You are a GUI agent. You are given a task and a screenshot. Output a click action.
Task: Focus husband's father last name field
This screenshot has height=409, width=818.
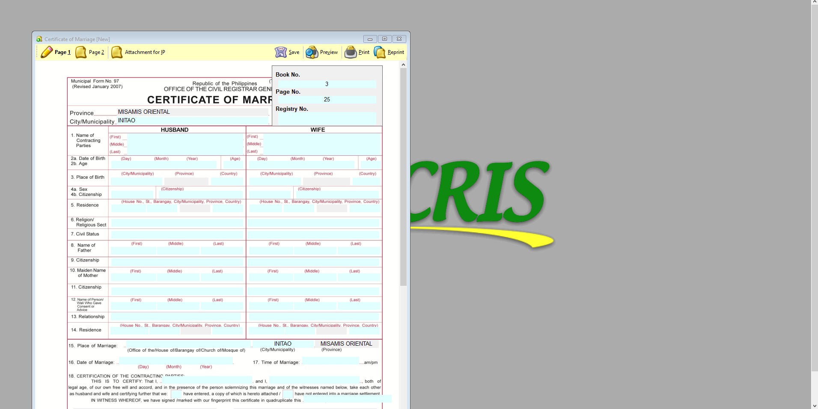click(x=221, y=251)
